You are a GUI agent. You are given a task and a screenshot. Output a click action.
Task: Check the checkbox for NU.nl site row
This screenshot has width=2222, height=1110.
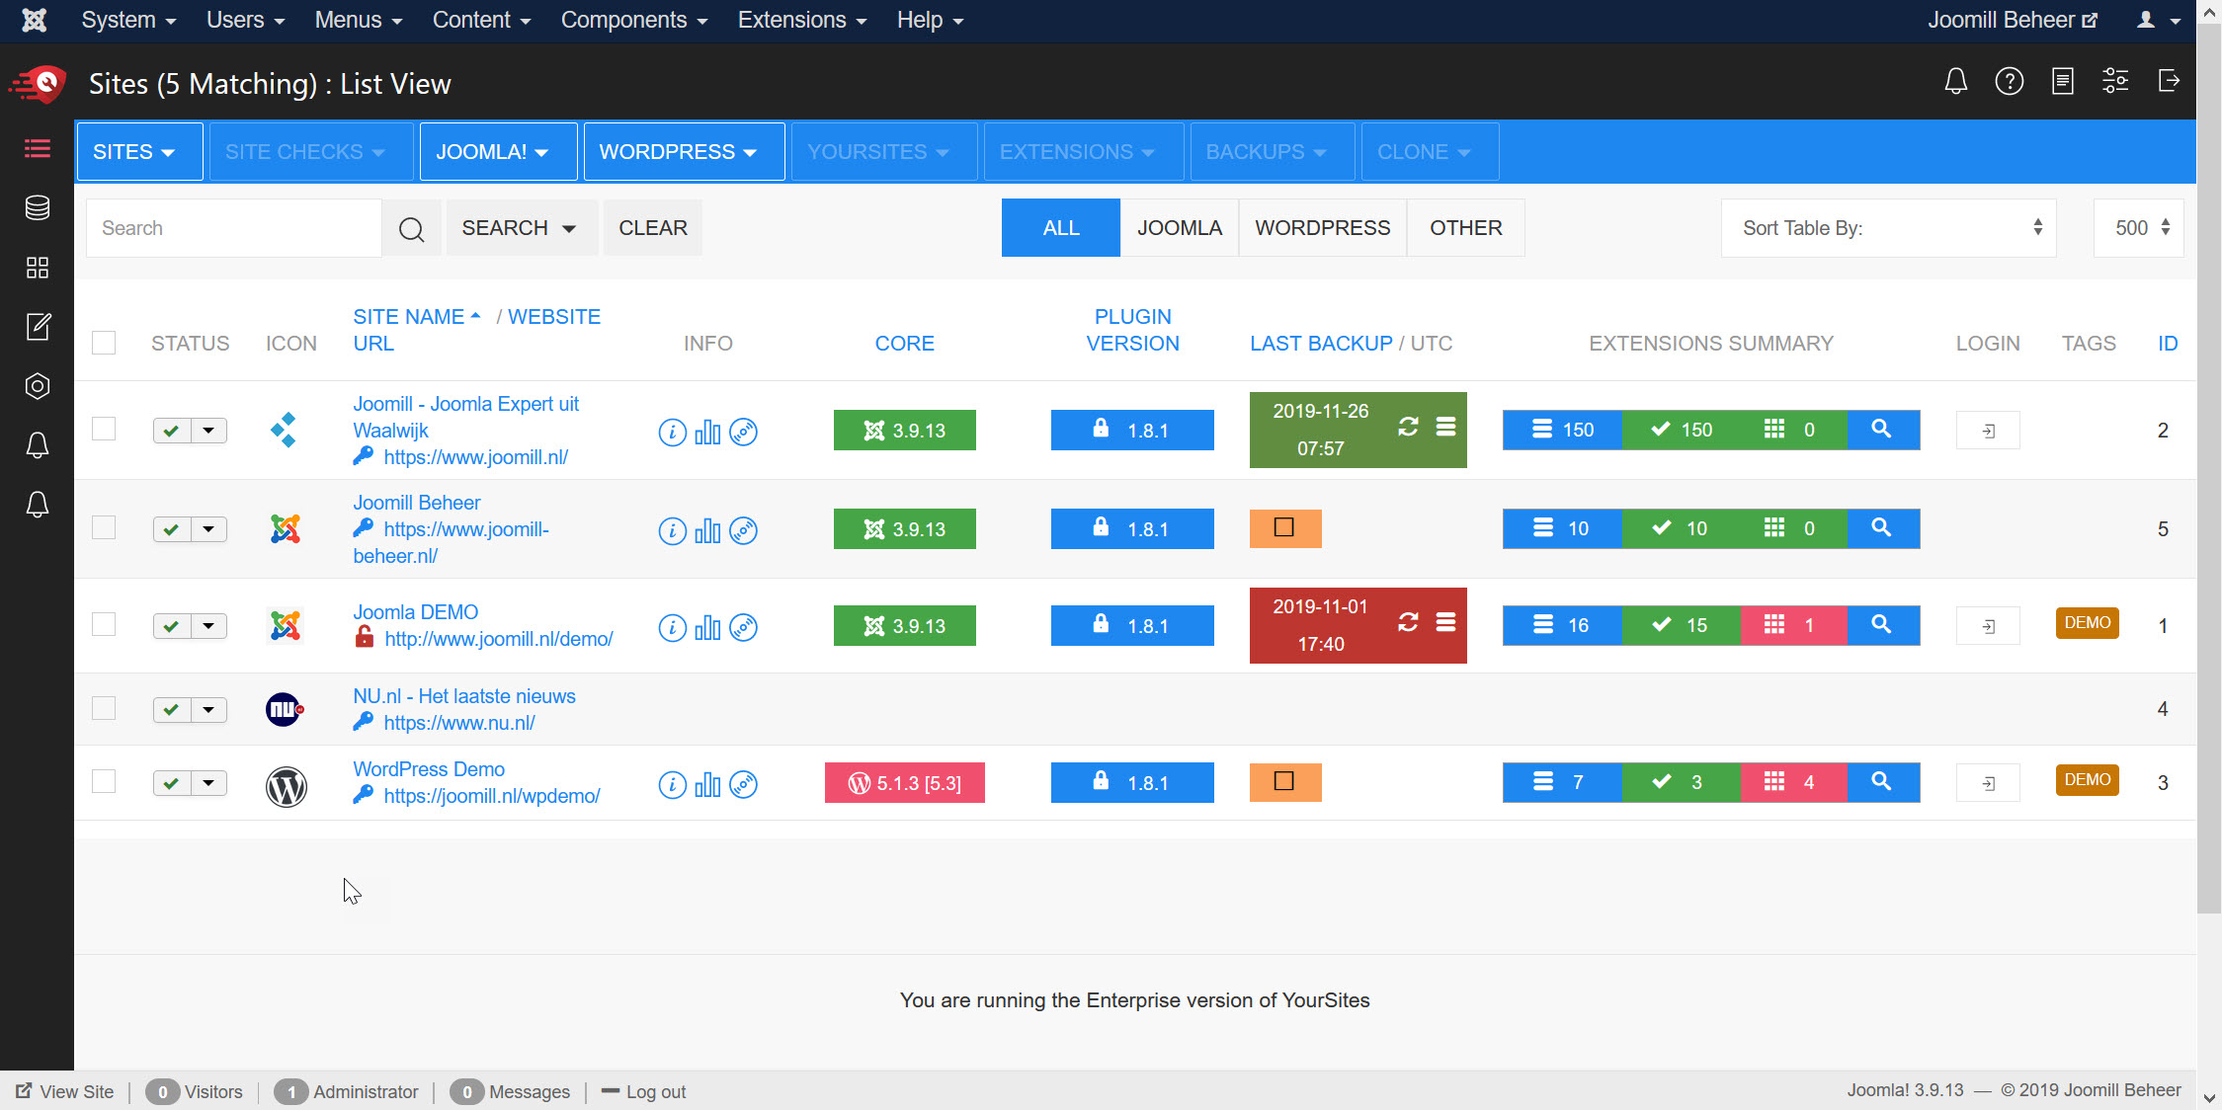(104, 708)
